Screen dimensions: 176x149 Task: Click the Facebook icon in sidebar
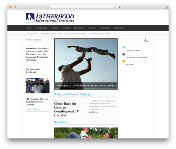[124, 54]
